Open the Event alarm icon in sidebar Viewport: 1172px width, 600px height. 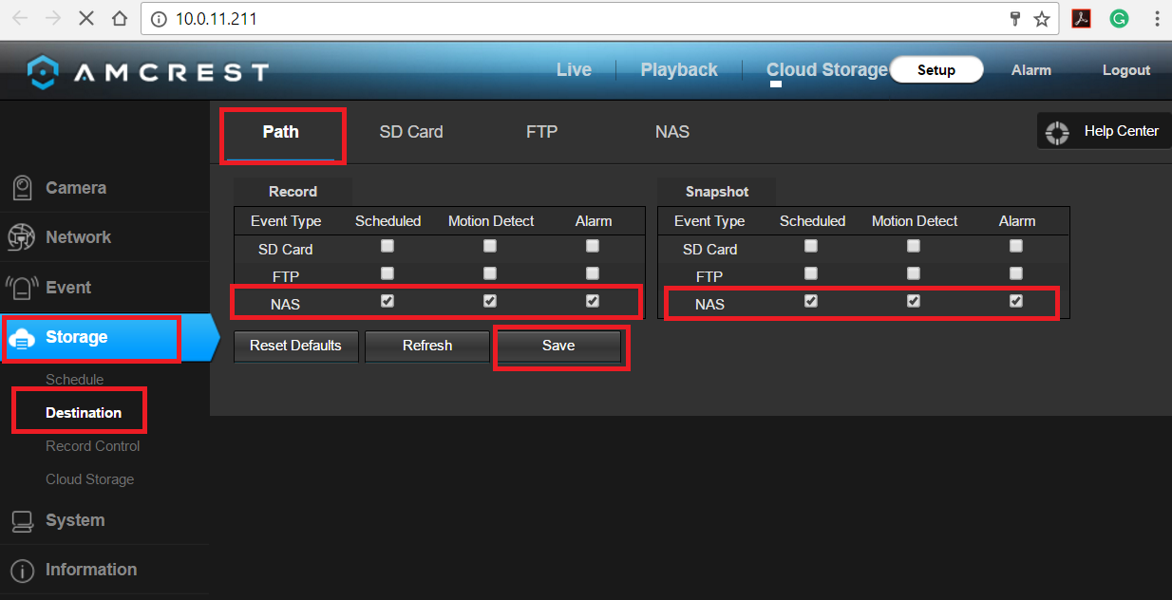(22, 288)
